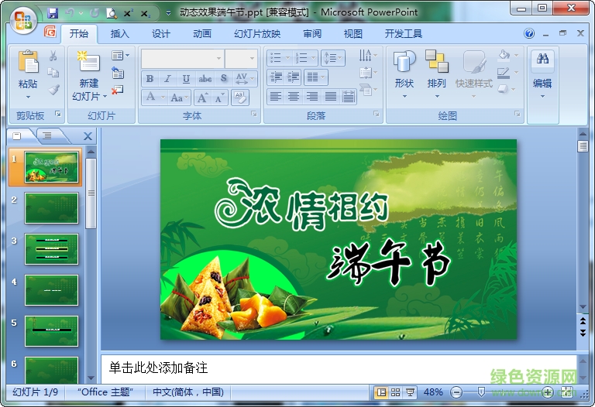Select slide 3 thumbnail in the panel
595x407 pixels.
click(x=51, y=249)
